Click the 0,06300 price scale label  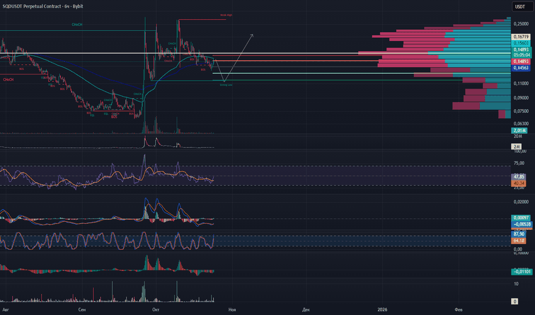pyautogui.click(x=521, y=124)
